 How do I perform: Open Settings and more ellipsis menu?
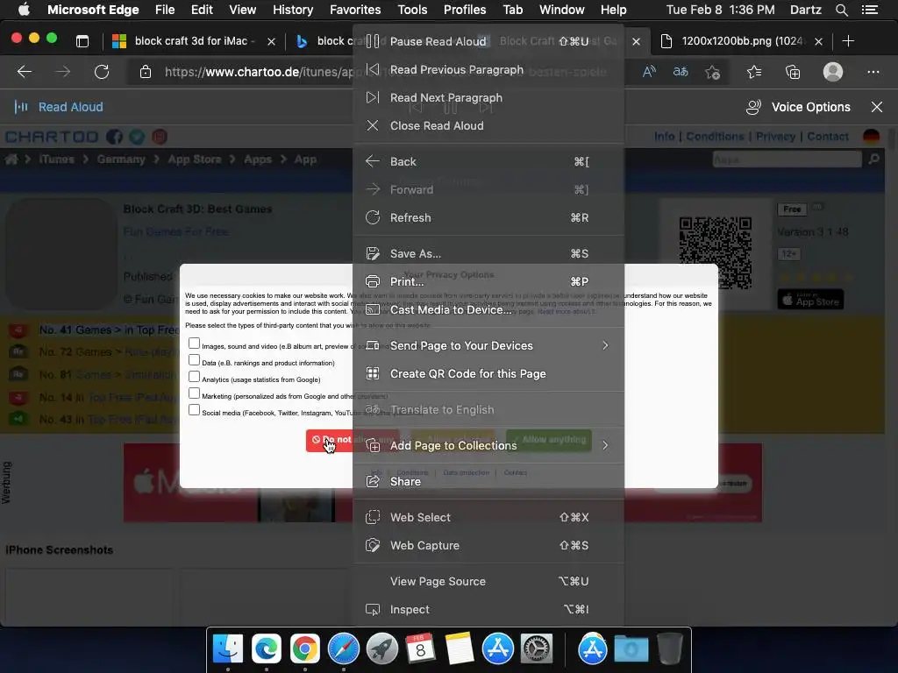click(873, 72)
